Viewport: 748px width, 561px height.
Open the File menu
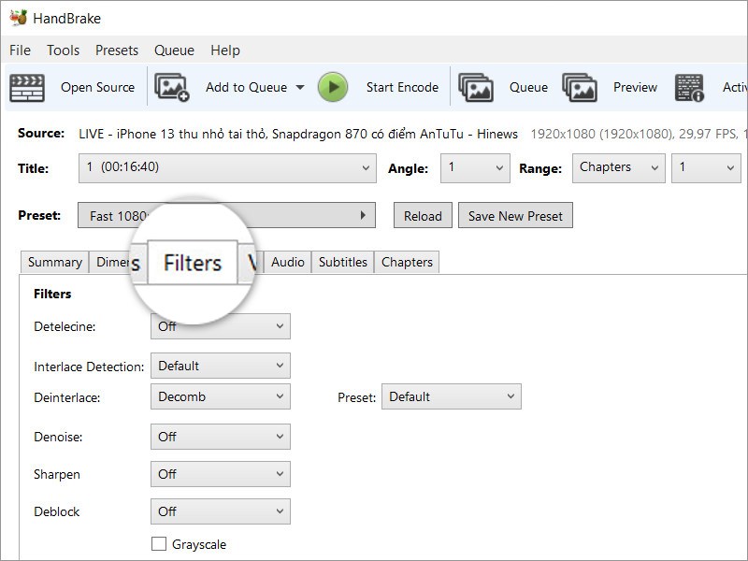coord(20,50)
